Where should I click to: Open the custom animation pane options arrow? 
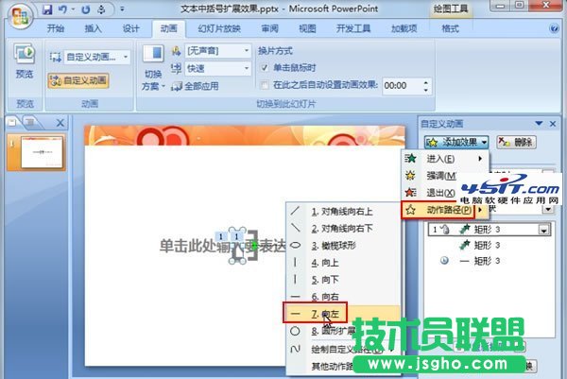coord(539,124)
